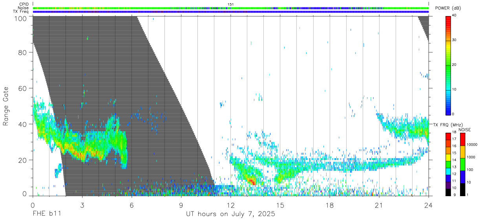
Task: Click the 18 tick on UT hours axis
Action: [x=330, y=205]
